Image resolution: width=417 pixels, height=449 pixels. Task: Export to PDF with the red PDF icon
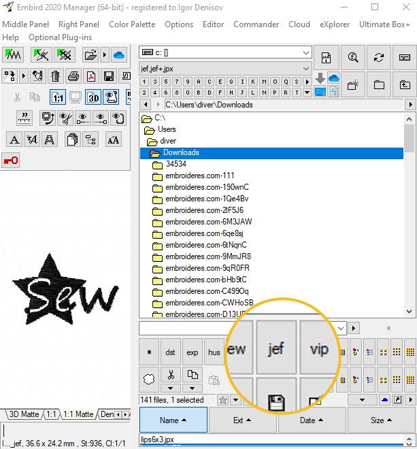tap(90, 76)
